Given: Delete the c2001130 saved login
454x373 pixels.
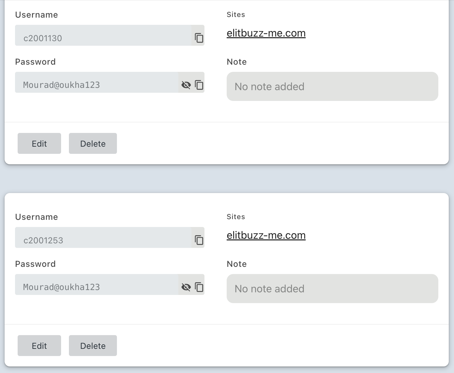Looking at the screenshot, I should point(93,143).
